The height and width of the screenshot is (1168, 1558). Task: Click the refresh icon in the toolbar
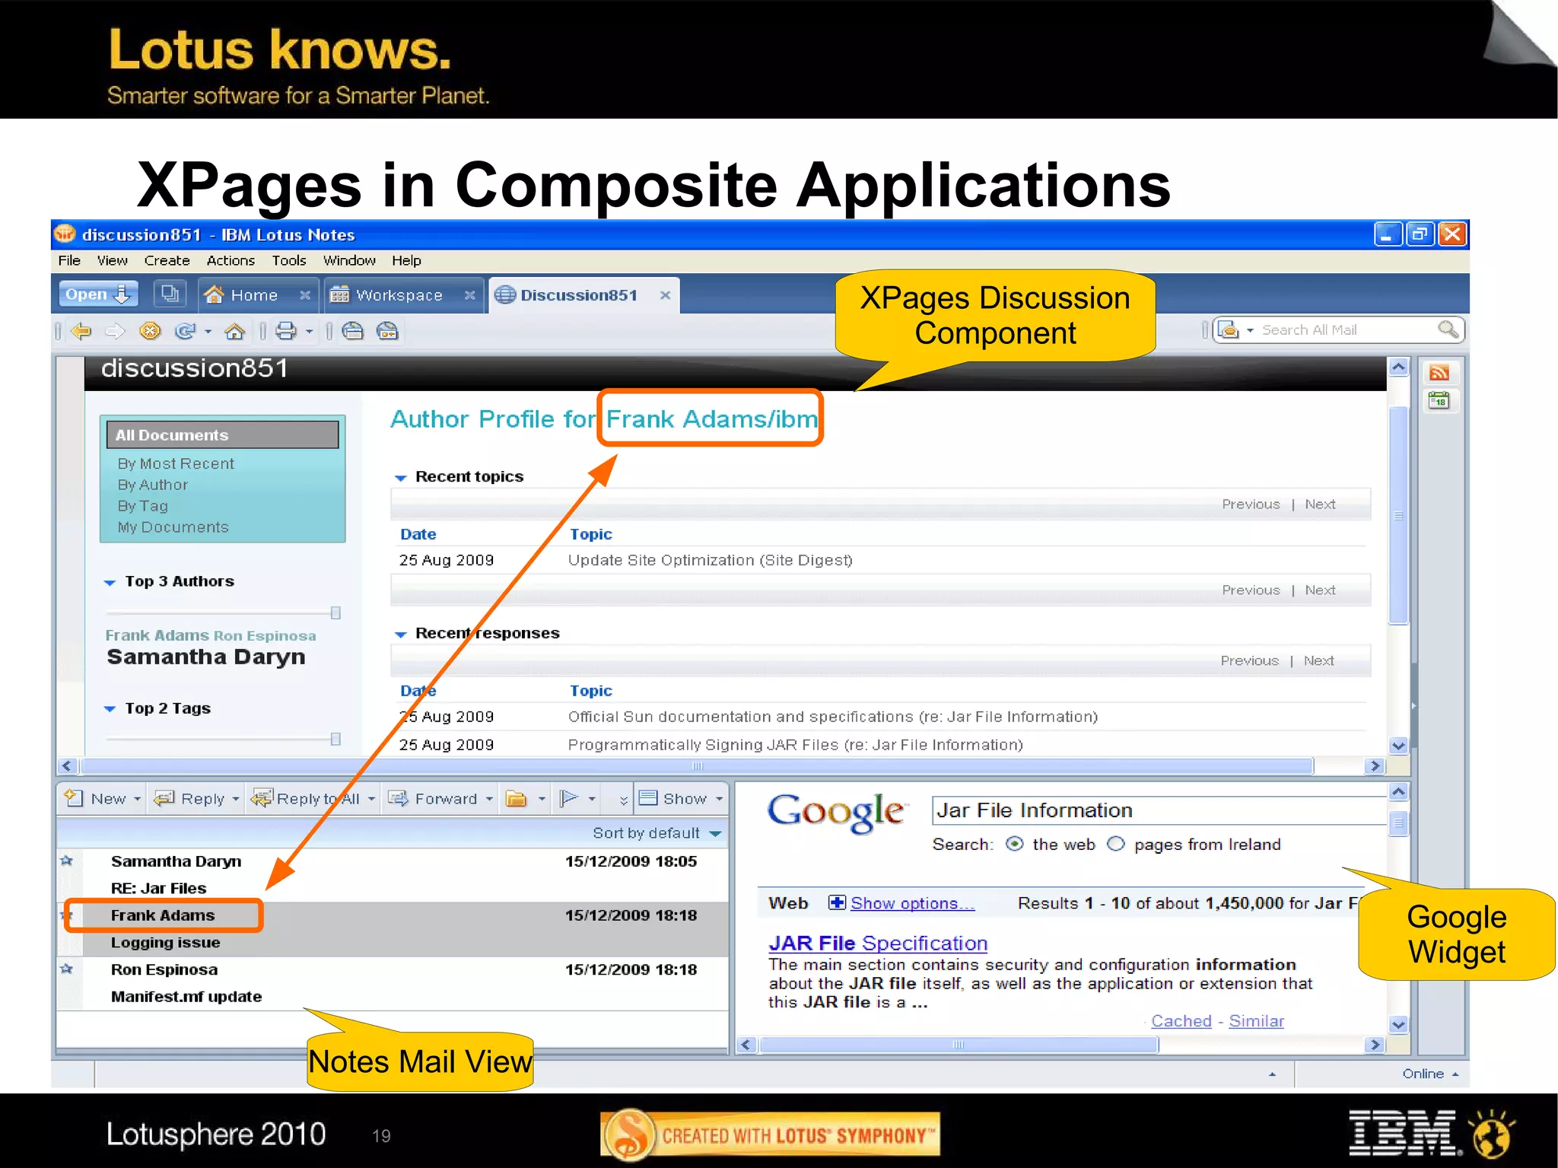(185, 331)
